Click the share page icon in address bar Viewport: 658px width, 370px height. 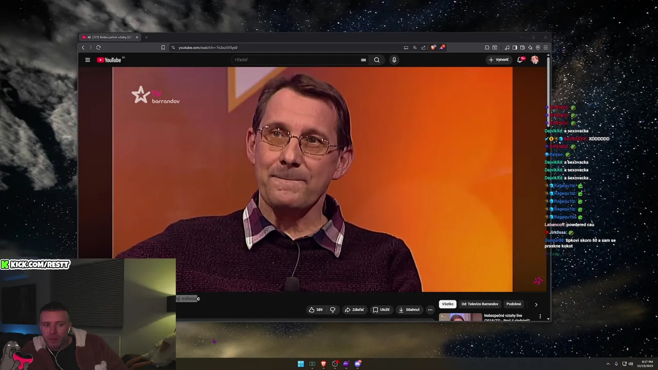pos(424,47)
